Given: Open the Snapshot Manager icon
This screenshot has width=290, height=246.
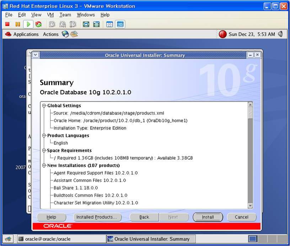Looking at the screenshot, I should click(x=73, y=24).
